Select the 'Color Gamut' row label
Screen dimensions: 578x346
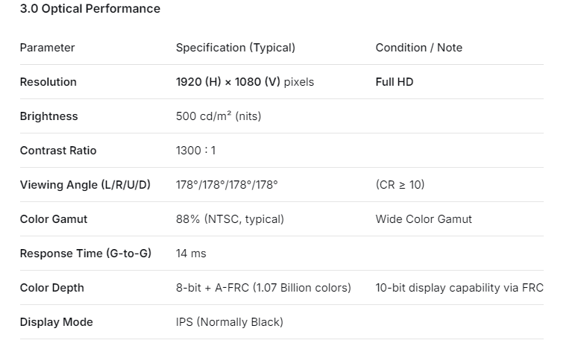click(54, 219)
